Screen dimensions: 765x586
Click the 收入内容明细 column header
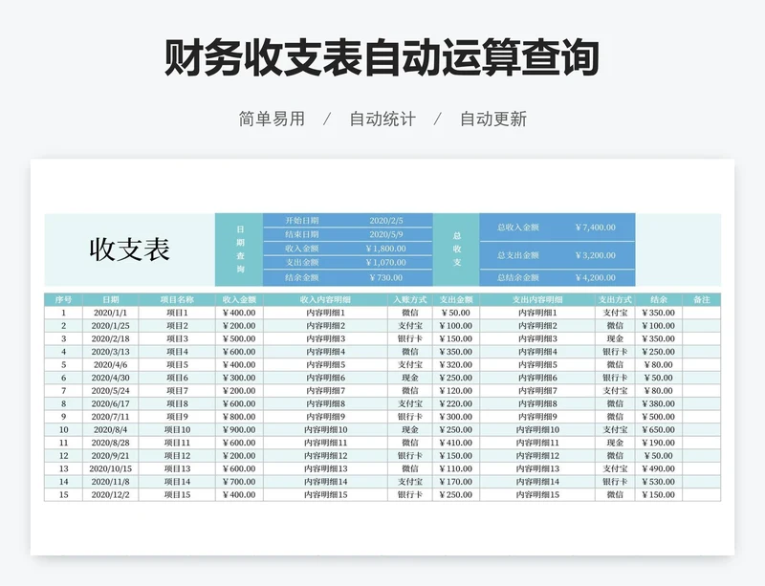[325, 299]
